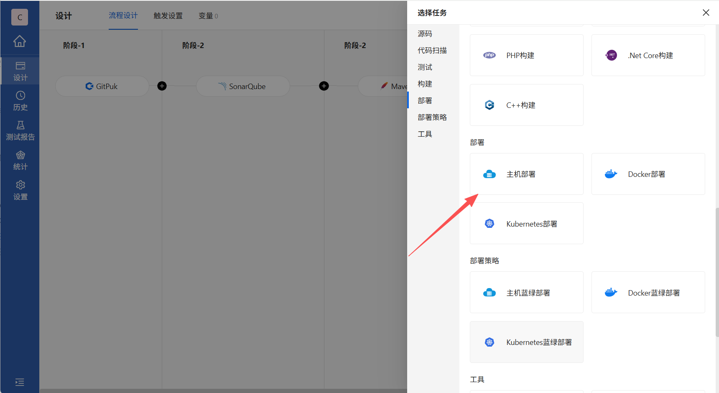The height and width of the screenshot is (393, 719).
Task: Add a task after the SonarQube node
Action: coord(324,86)
